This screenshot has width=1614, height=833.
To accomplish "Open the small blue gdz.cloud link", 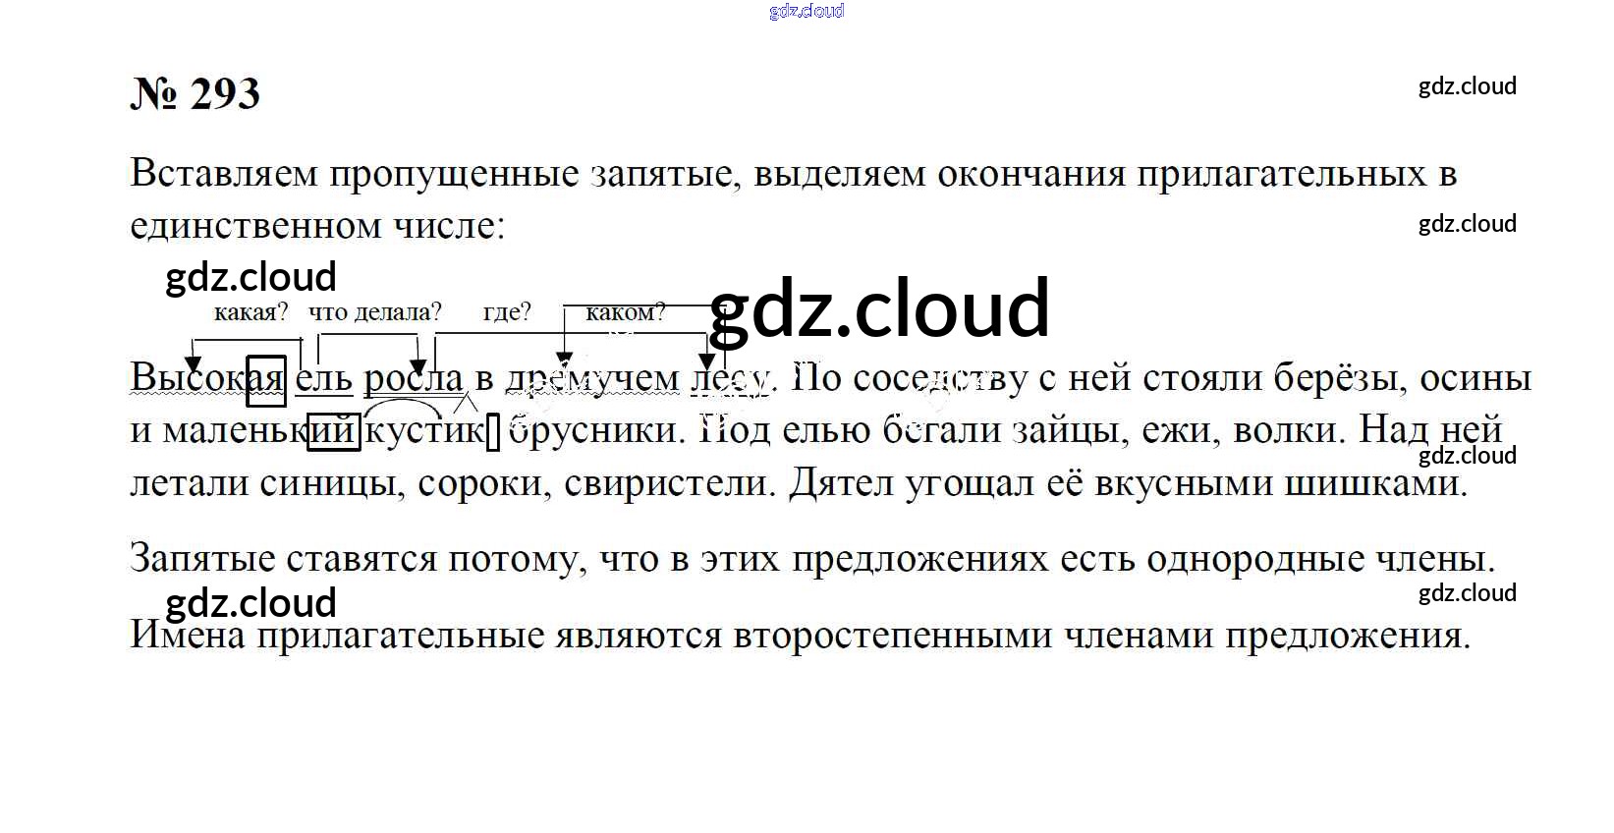I will coord(807,11).
